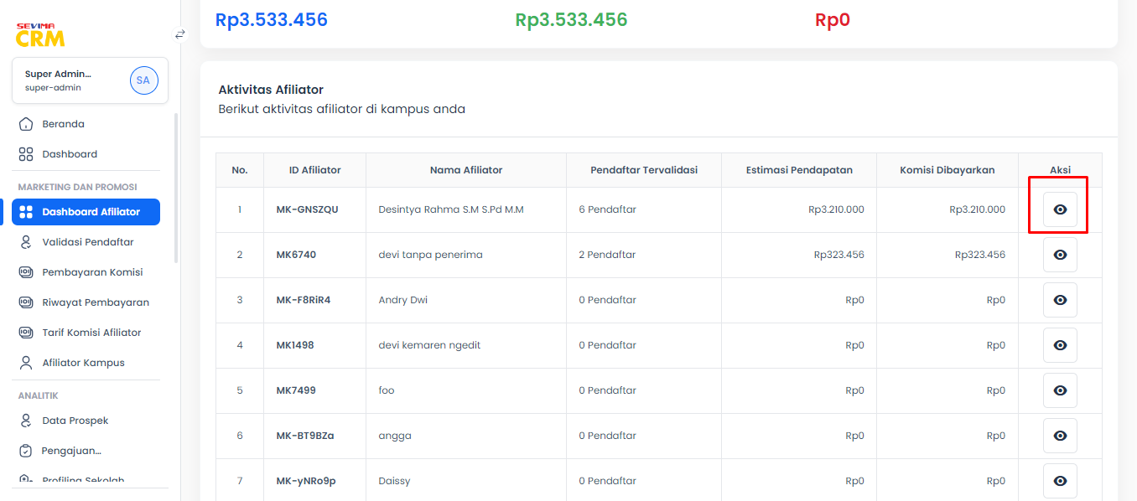Image resolution: width=1137 pixels, height=501 pixels.
Task: Open Beranda via its home icon
Action: pos(26,124)
